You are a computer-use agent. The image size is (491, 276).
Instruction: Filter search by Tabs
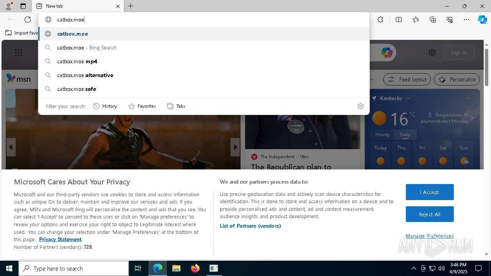point(176,106)
